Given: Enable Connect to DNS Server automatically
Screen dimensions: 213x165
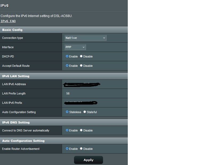Looking at the screenshot, I should pyautogui.click(x=67, y=130).
